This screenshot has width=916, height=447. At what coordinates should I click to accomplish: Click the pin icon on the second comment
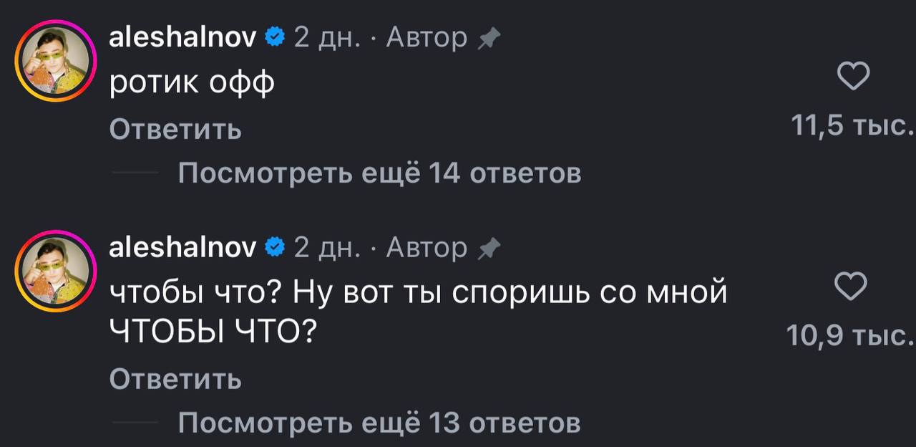tap(490, 249)
